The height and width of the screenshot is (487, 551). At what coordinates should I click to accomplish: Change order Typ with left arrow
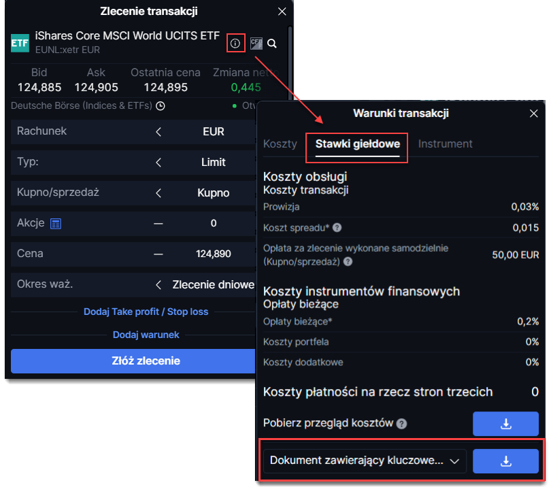tap(158, 163)
